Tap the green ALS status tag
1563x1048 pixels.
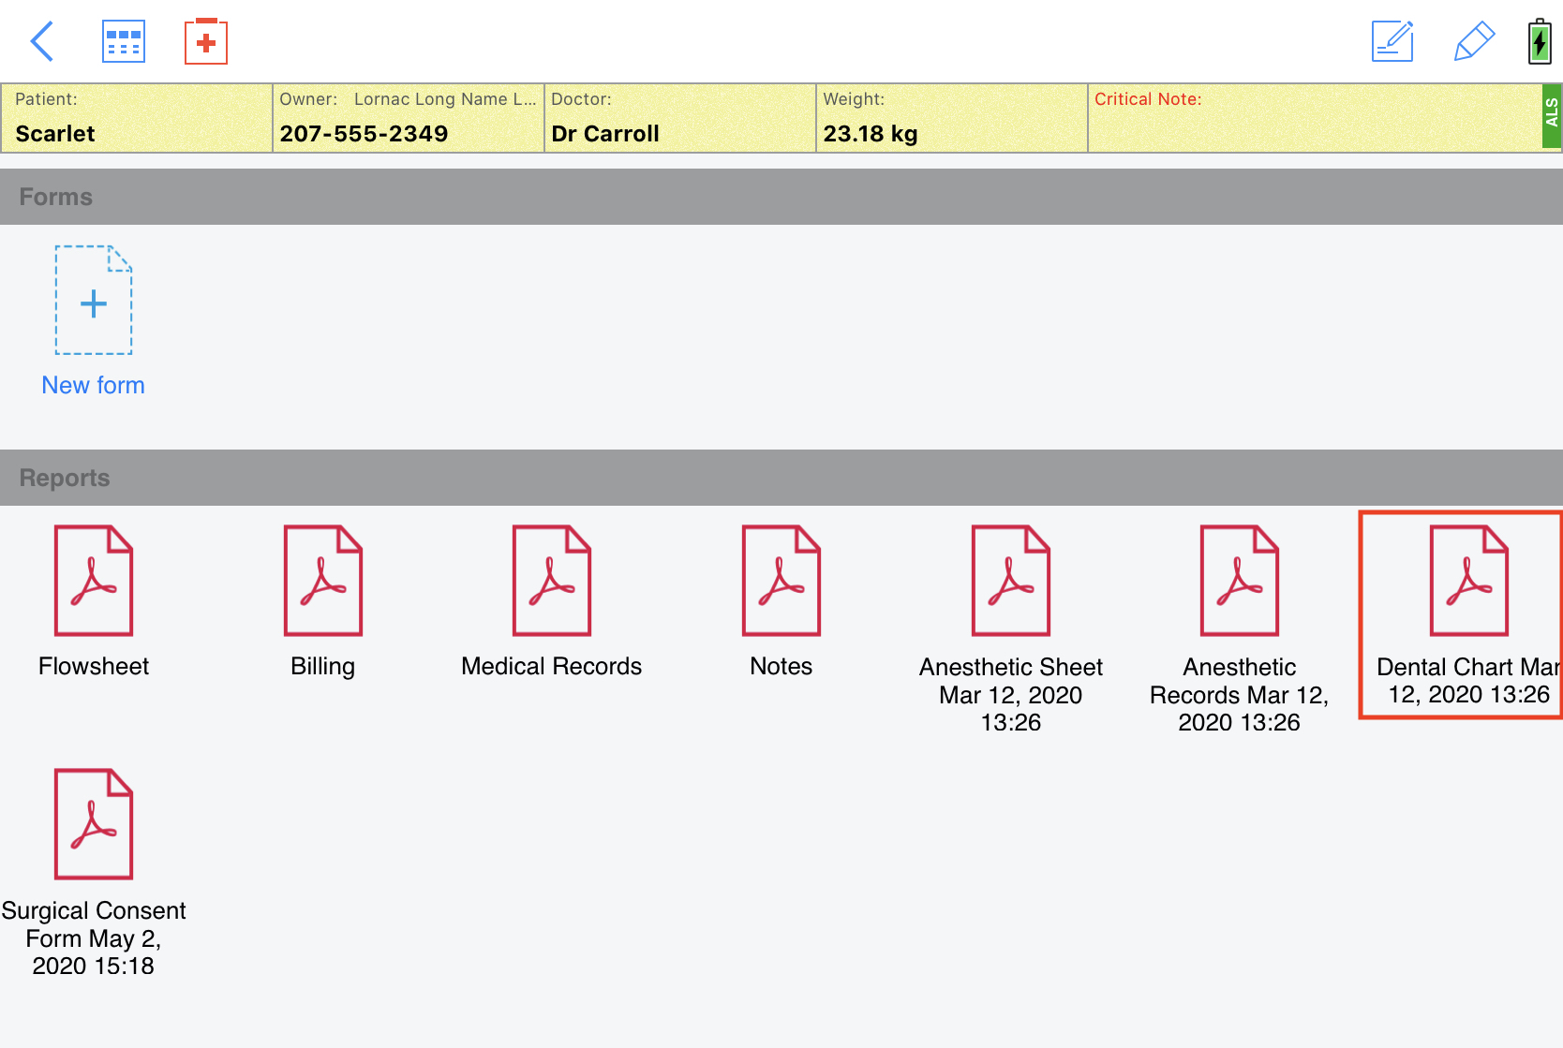pos(1552,115)
